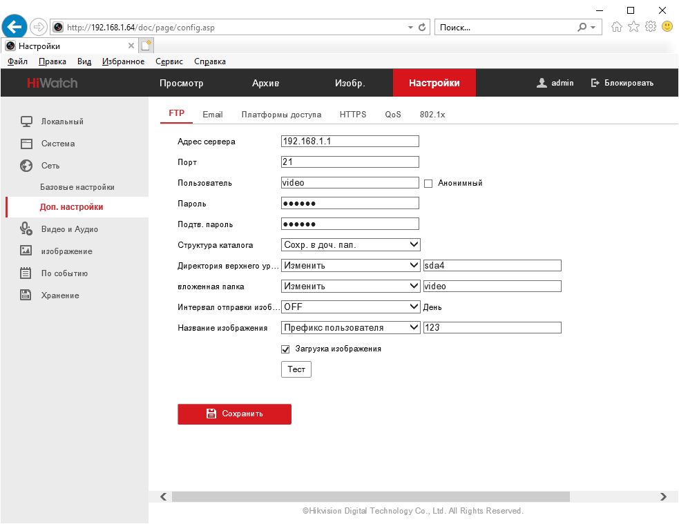
Task: Click the Сеть globe icon
Action: coord(26,166)
